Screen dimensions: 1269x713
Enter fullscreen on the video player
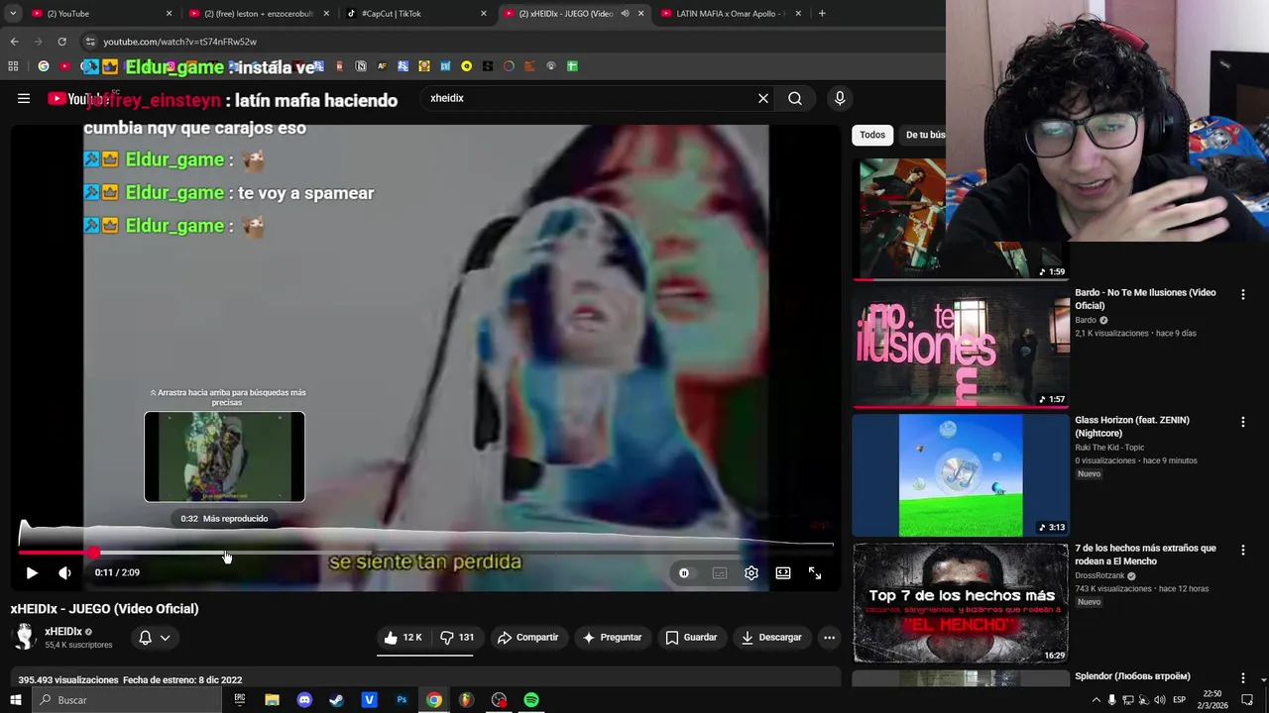815,572
